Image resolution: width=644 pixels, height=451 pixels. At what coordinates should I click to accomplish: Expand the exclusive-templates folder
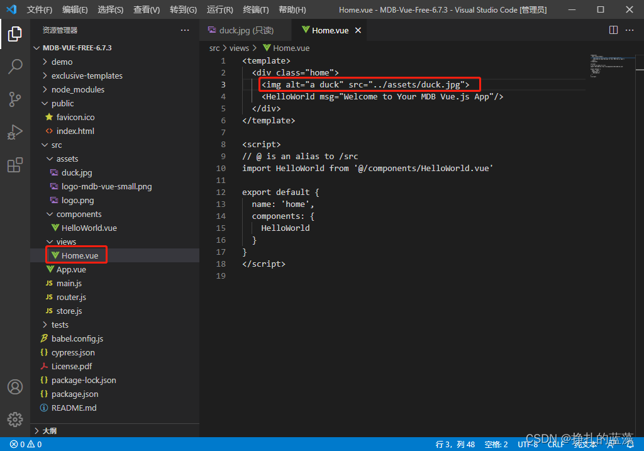pos(87,75)
